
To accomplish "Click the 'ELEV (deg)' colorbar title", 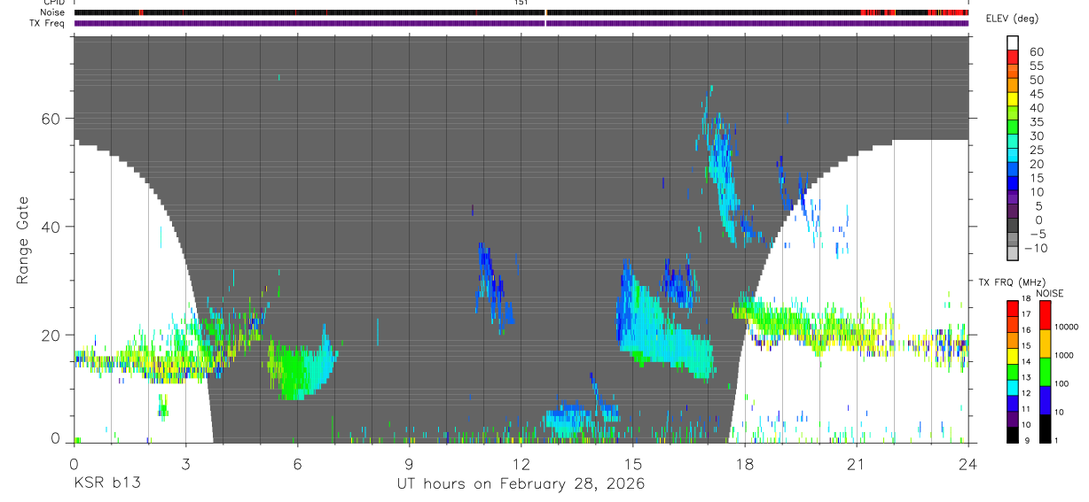I will [1013, 19].
